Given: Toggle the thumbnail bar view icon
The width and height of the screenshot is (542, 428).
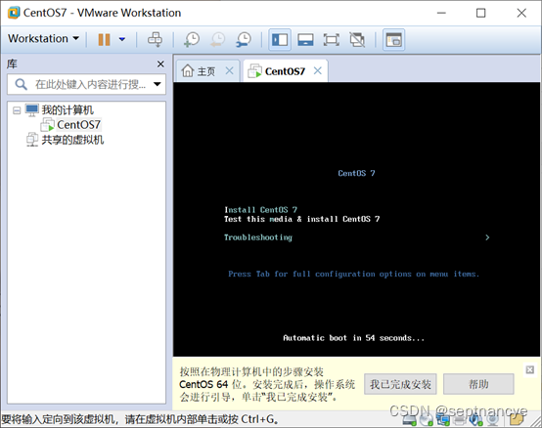Looking at the screenshot, I should coord(305,40).
